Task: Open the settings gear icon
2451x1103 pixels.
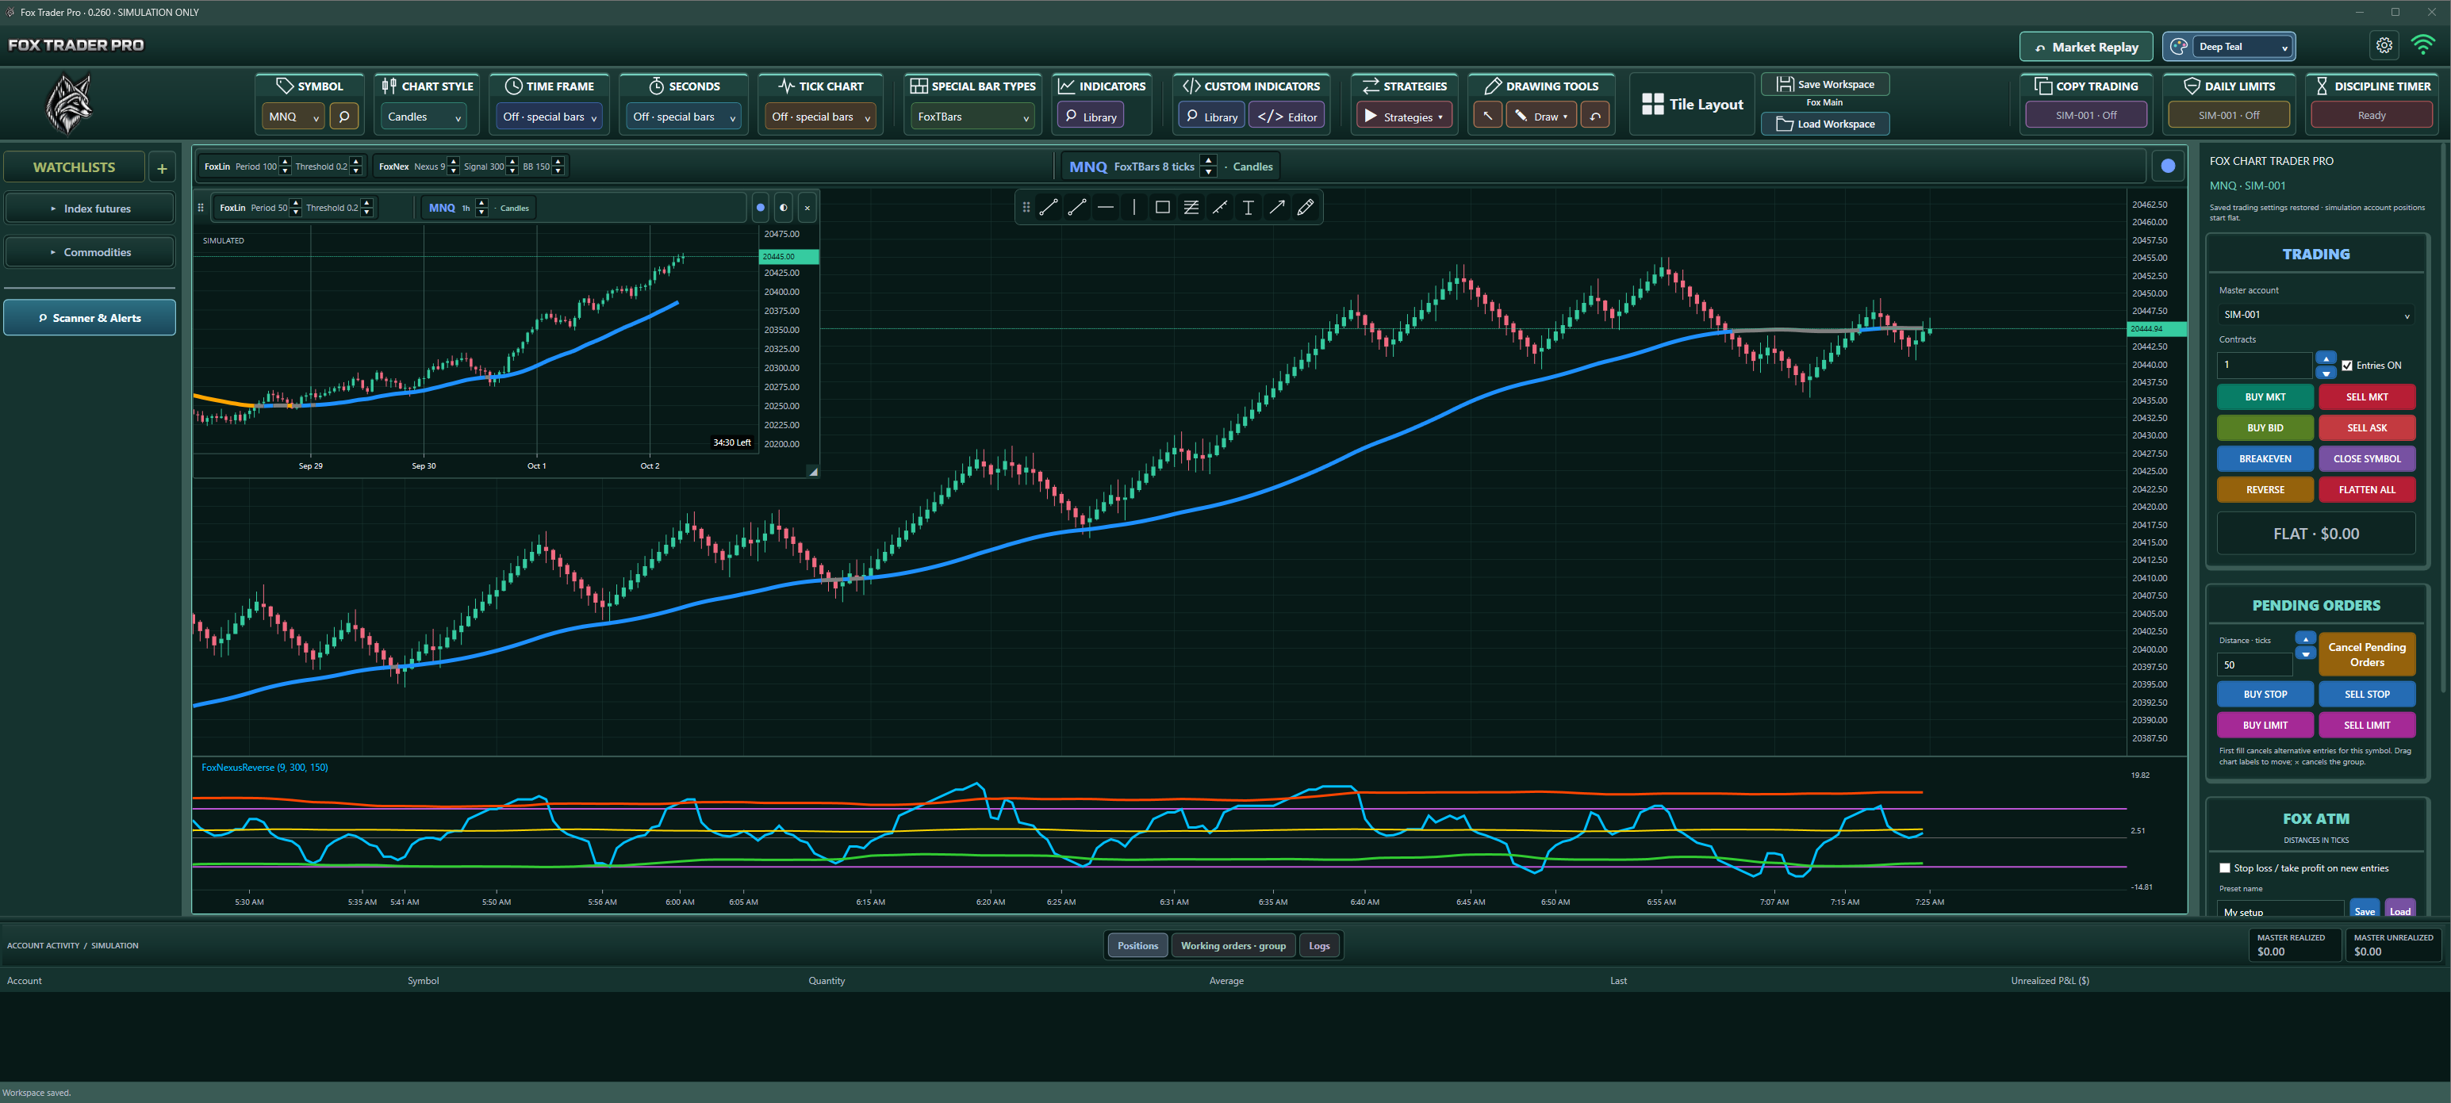Action: [x=2384, y=46]
